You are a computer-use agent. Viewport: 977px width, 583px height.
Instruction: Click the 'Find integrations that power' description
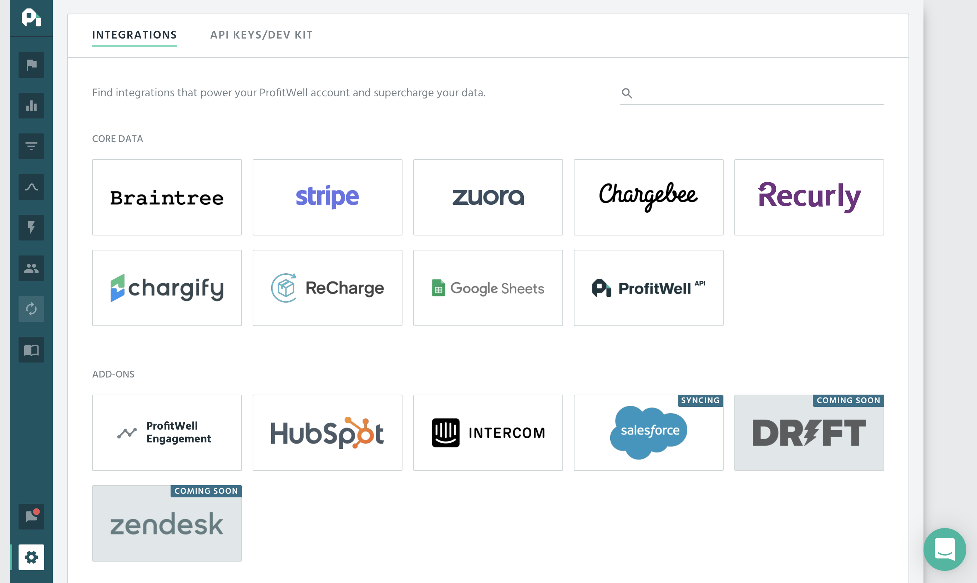tap(289, 93)
